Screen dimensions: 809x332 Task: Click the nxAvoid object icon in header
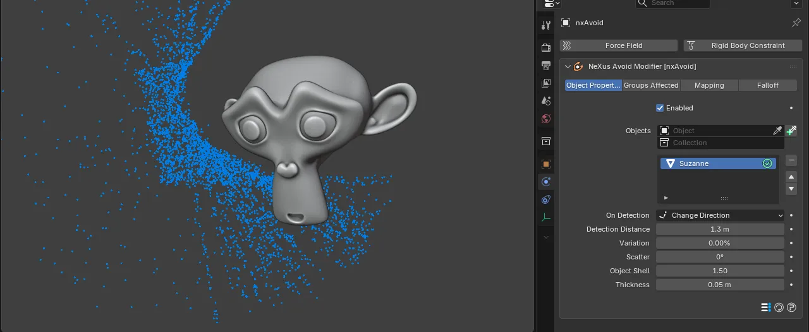click(566, 23)
